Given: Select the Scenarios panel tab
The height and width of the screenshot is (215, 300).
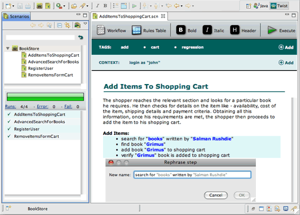Looking at the screenshot, I should coord(17,17).
